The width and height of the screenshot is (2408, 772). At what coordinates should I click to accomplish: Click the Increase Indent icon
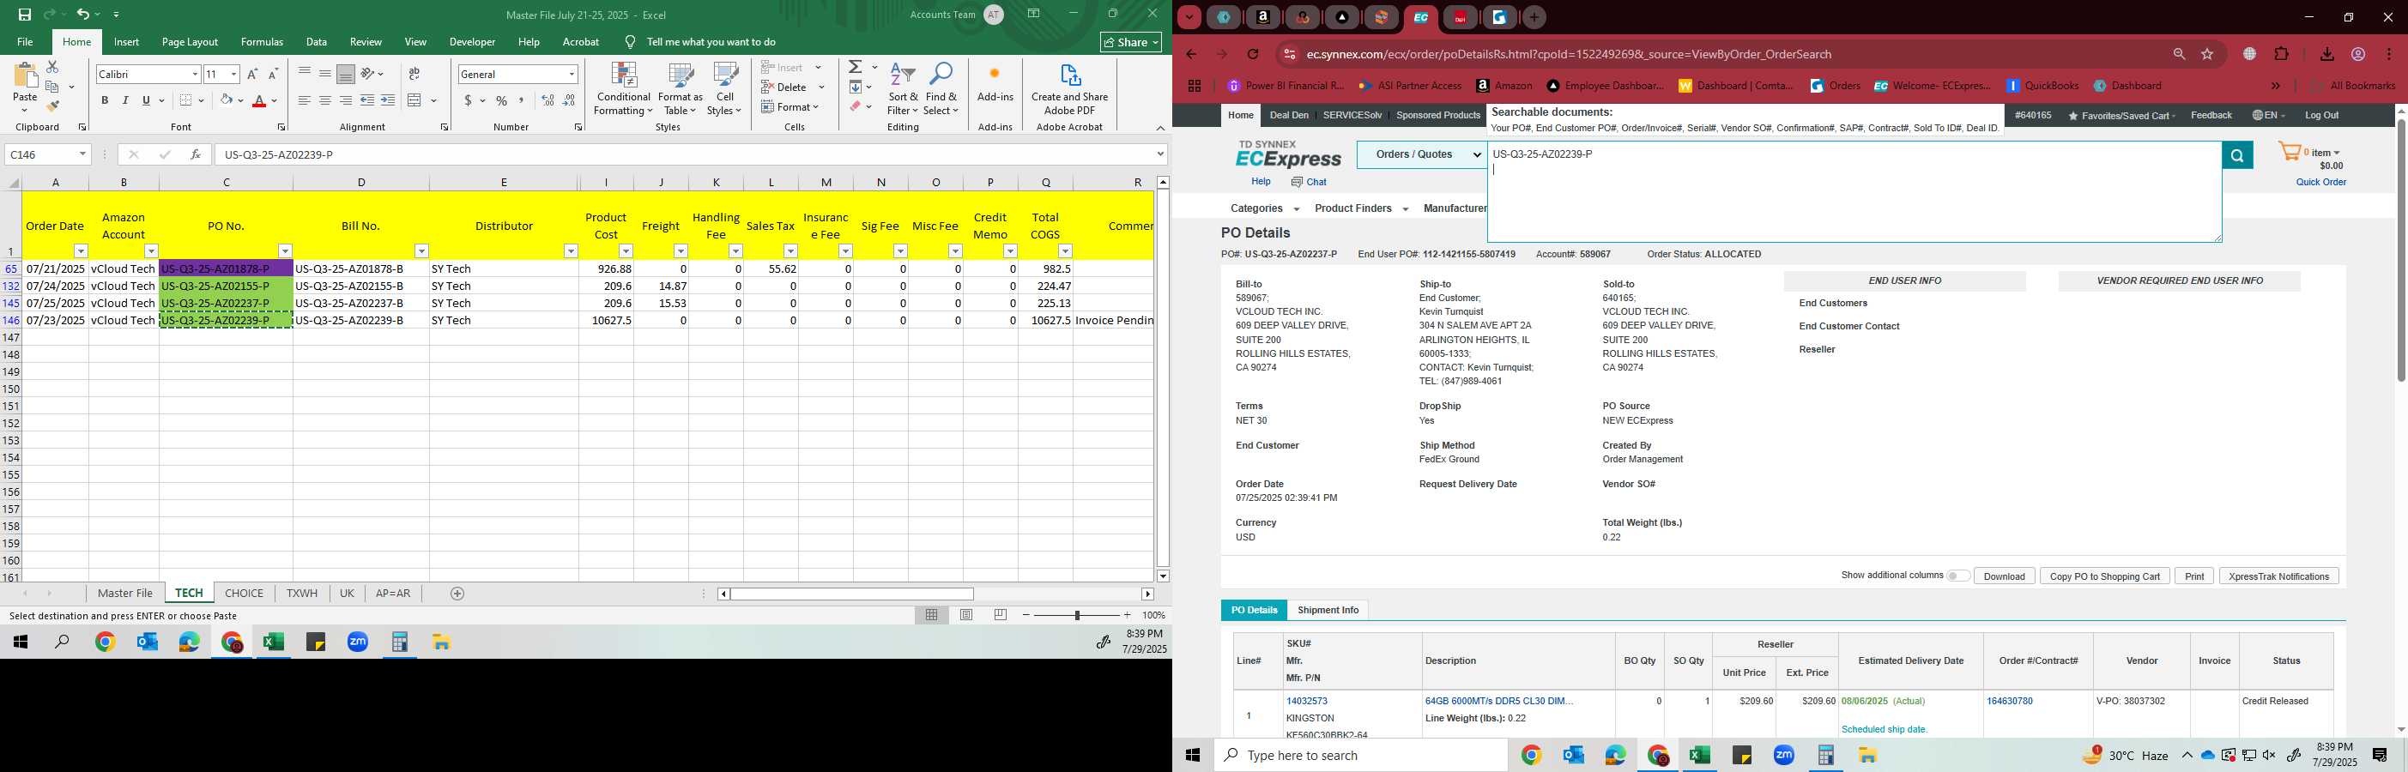click(387, 100)
